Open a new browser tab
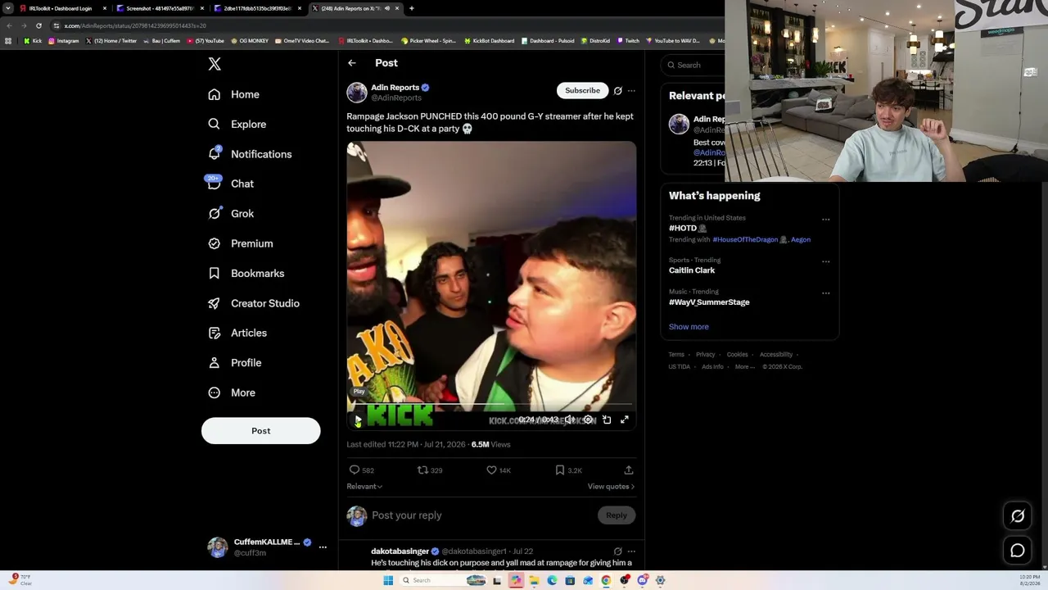This screenshot has width=1048, height=590. pyautogui.click(x=411, y=8)
